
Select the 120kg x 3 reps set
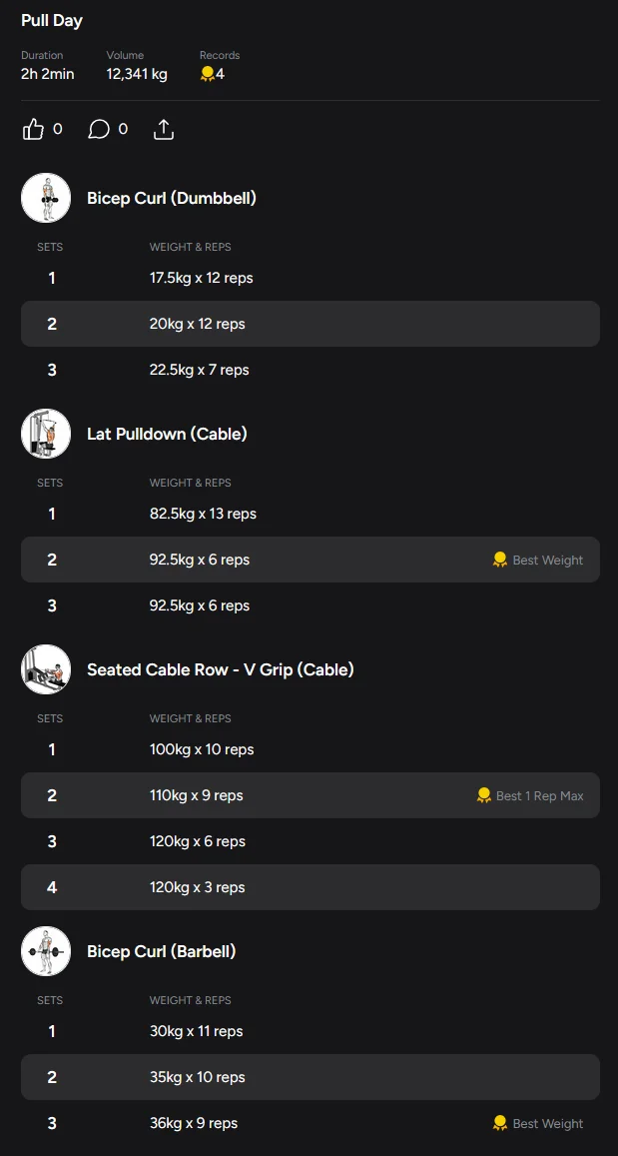pyautogui.click(x=309, y=887)
